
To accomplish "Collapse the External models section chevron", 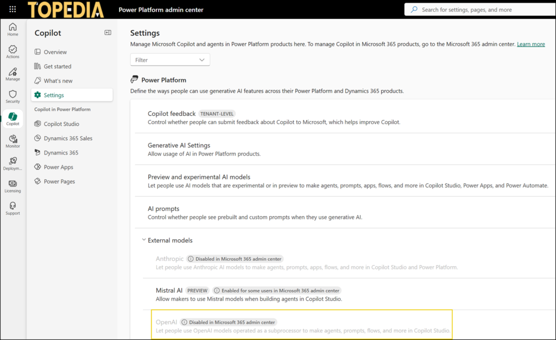I will pos(143,240).
